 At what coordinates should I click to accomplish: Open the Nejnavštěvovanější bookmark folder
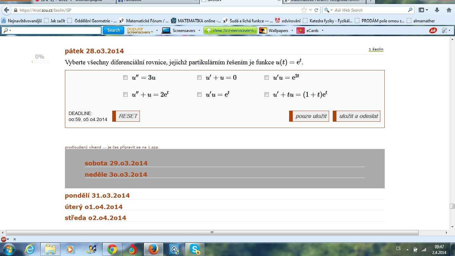point(22,21)
